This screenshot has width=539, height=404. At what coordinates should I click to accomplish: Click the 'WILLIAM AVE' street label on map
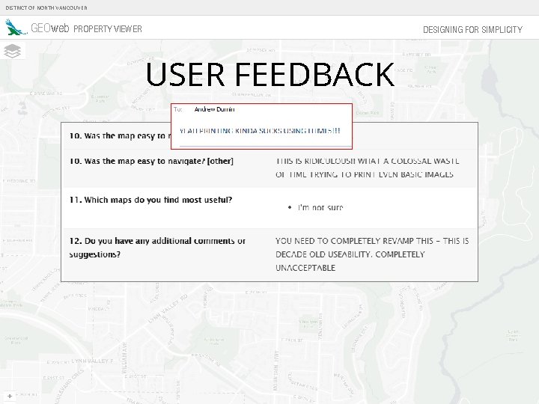124,358
